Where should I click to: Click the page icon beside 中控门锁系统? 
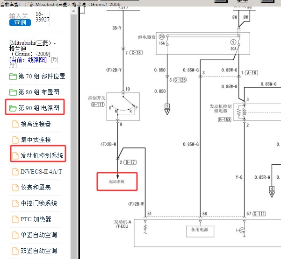click(15, 203)
